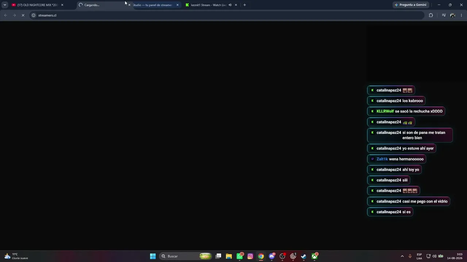
Task: Open Instagram from the taskbar
Action: pos(250,256)
